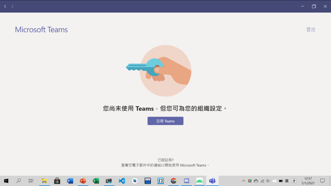Viewport: 331px width, 186px height.
Task: Open Task View on taskbar
Action: [x=31, y=181]
